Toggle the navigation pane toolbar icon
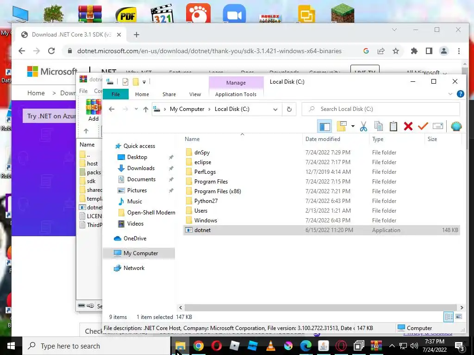This screenshot has width=474, height=355. coord(324,127)
